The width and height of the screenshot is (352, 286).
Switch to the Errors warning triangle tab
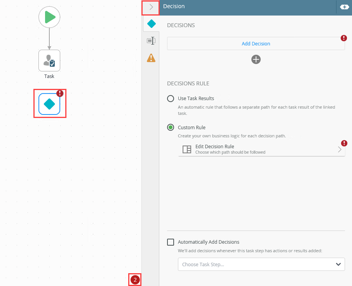[151, 58]
